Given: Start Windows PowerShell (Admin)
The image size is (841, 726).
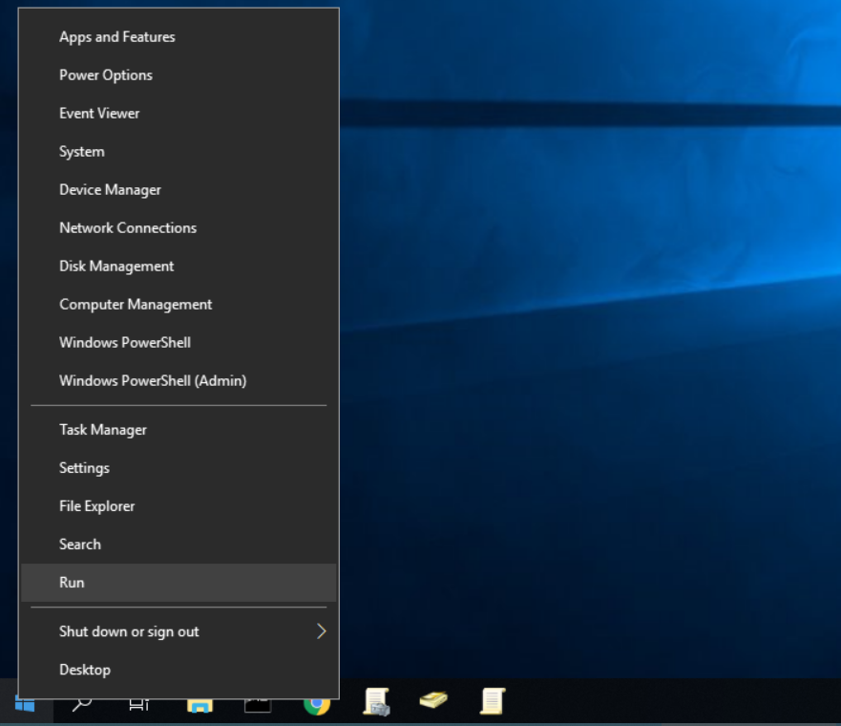Looking at the screenshot, I should [153, 381].
